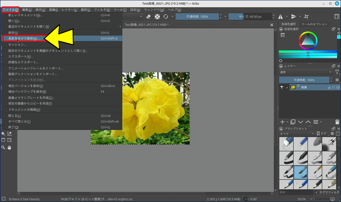341x202 pixels.
Task: Click the duplicate layer icon
Action: coord(293,122)
